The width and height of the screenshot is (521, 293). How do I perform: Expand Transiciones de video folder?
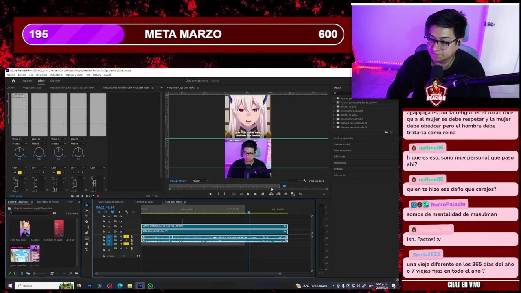(x=334, y=119)
